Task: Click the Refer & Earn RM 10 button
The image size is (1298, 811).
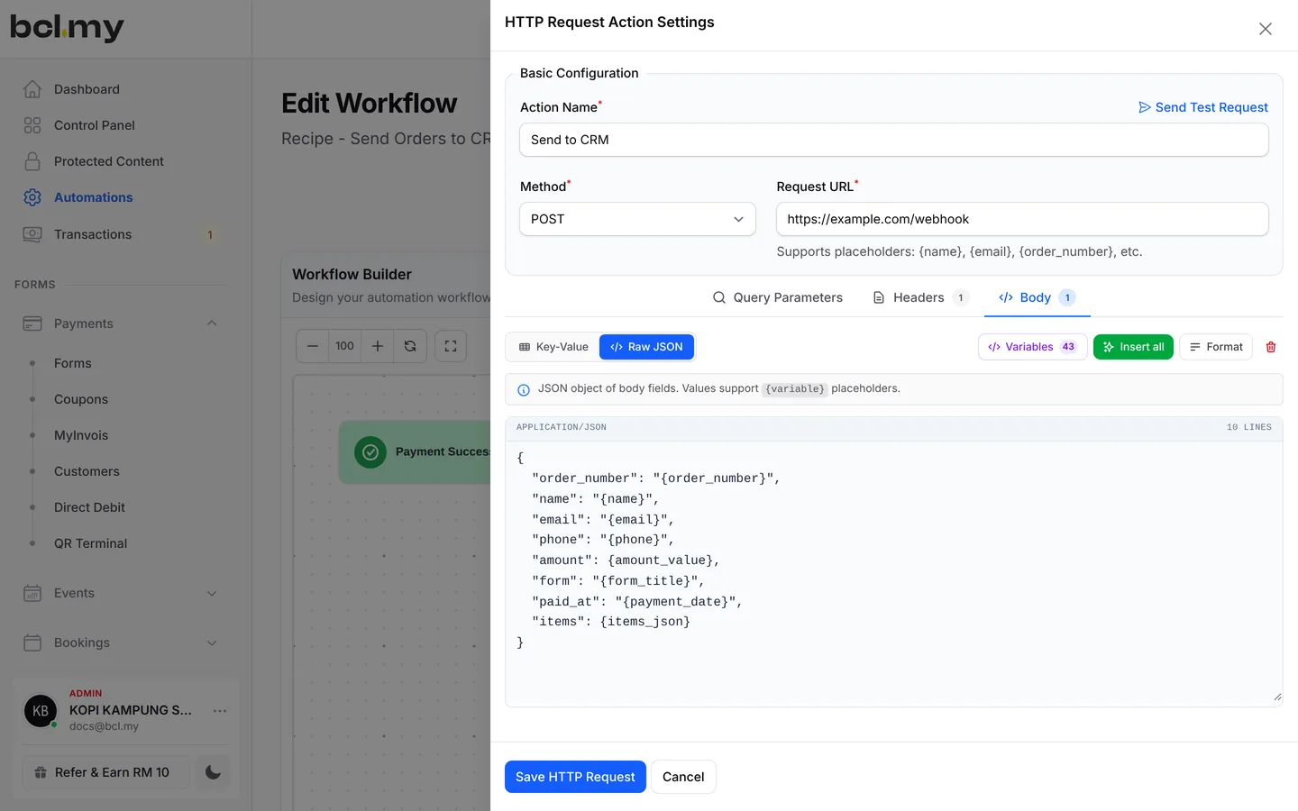Action: point(106,772)
